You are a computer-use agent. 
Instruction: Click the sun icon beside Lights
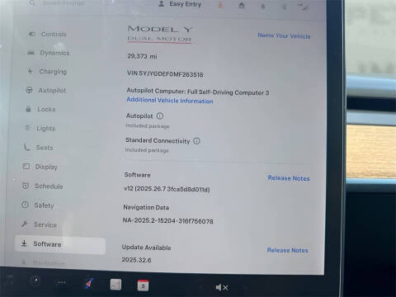tap(27, 128)
